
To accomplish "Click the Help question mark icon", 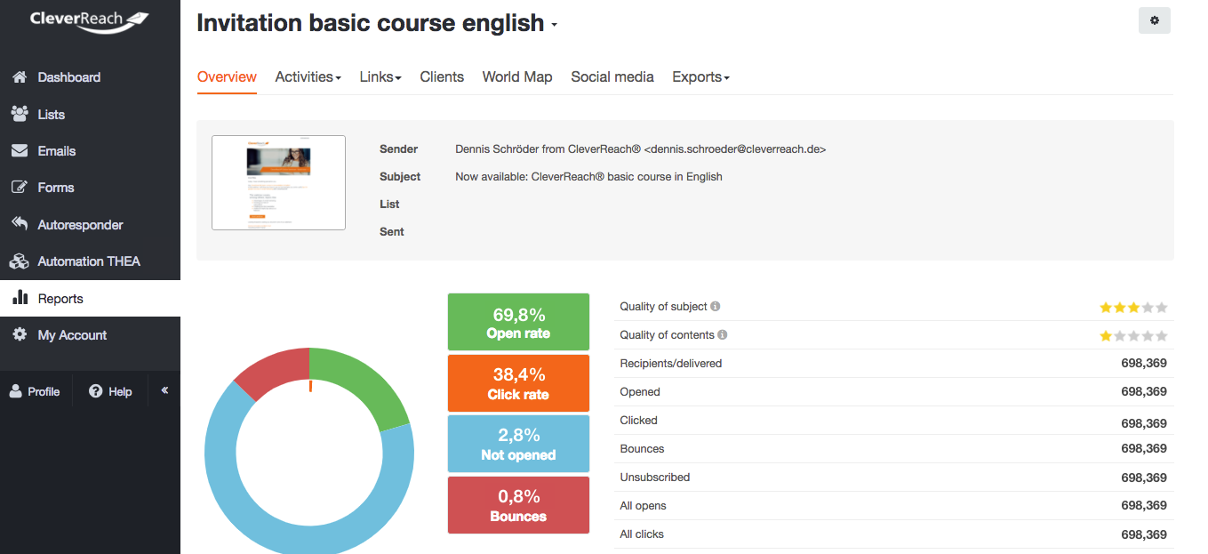I will [96, 391].
